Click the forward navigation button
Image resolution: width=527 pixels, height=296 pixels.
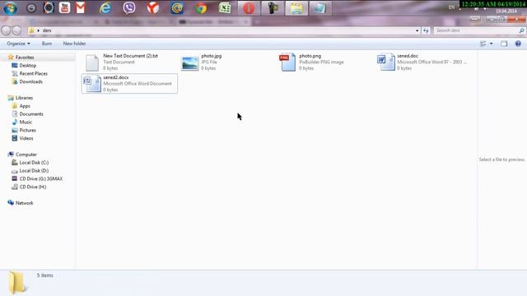16,30
